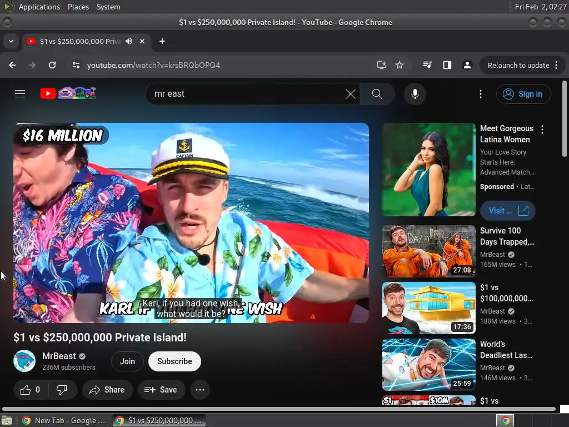The image size is (569, 427).
Task: Open MrBeast channel avatar
Action: click(24, 361)
